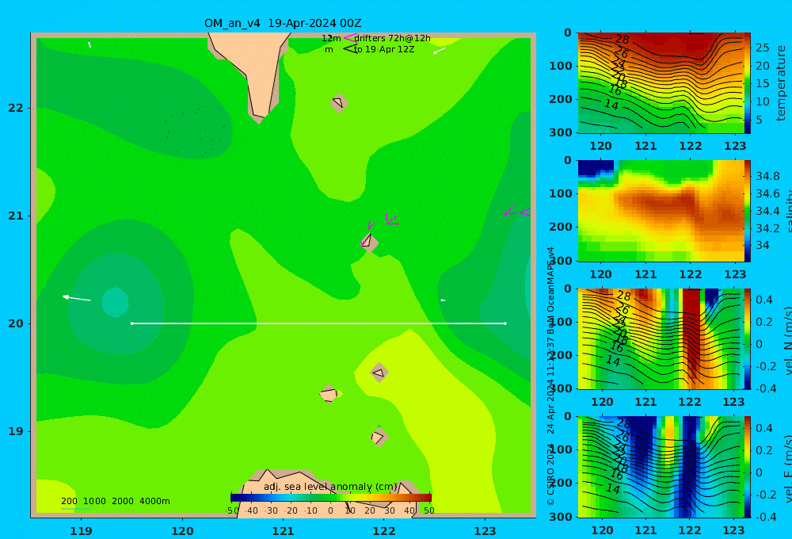
Task: Click longitude label 119 on main map
Action: click(x=81, y=531)
